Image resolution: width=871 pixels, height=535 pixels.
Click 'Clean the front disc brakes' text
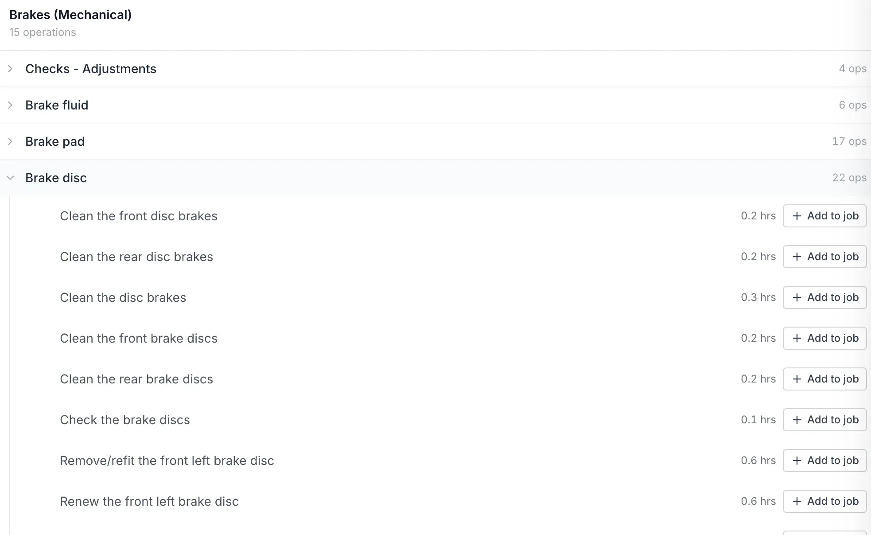click(139, 216)
